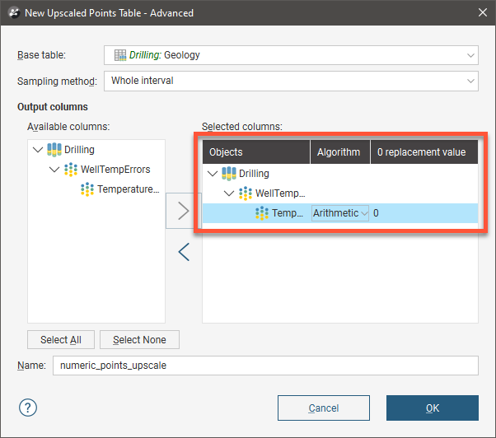Click the Drilling icon in Available columns
This screenshot has width=496, height=438.
point(54,150)
